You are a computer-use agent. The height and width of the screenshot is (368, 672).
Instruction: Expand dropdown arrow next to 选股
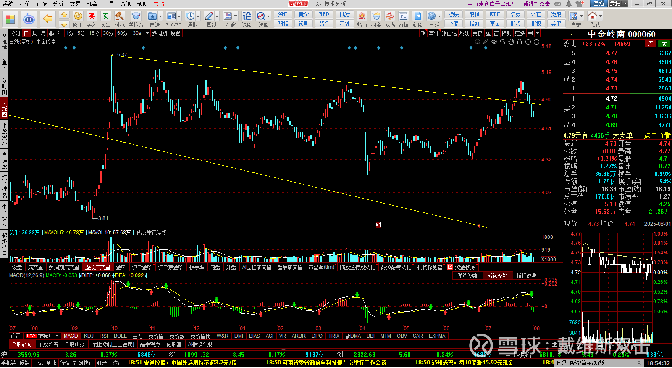tap(268, 16)
